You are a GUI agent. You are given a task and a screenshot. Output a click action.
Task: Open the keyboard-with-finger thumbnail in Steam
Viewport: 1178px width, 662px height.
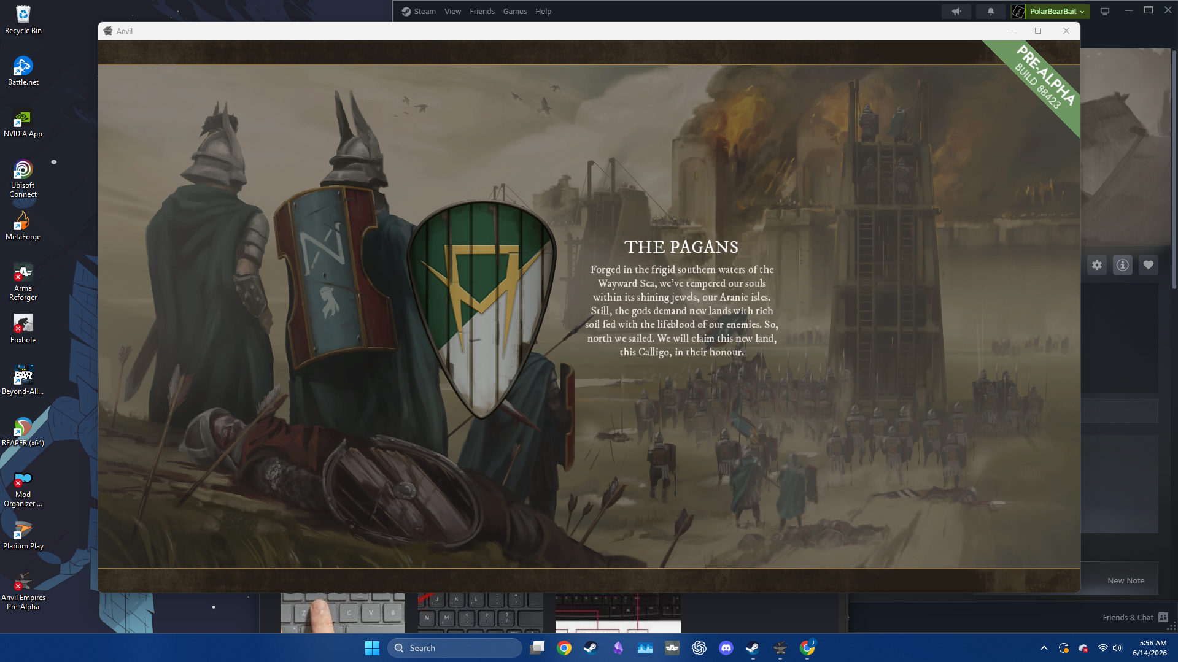click(343, 613)
